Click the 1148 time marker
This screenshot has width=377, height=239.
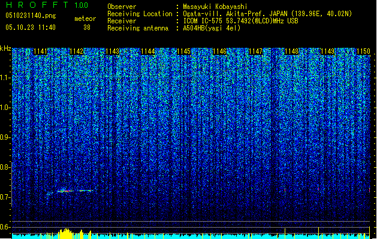(292, 51)
